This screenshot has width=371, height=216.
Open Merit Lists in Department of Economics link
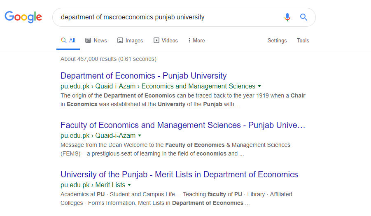coord(179,174)
